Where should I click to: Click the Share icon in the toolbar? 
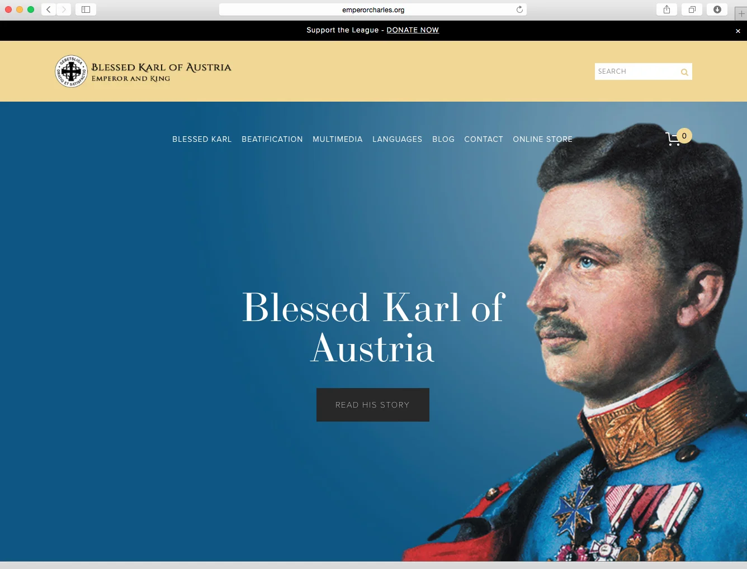[x=666, y=9]
